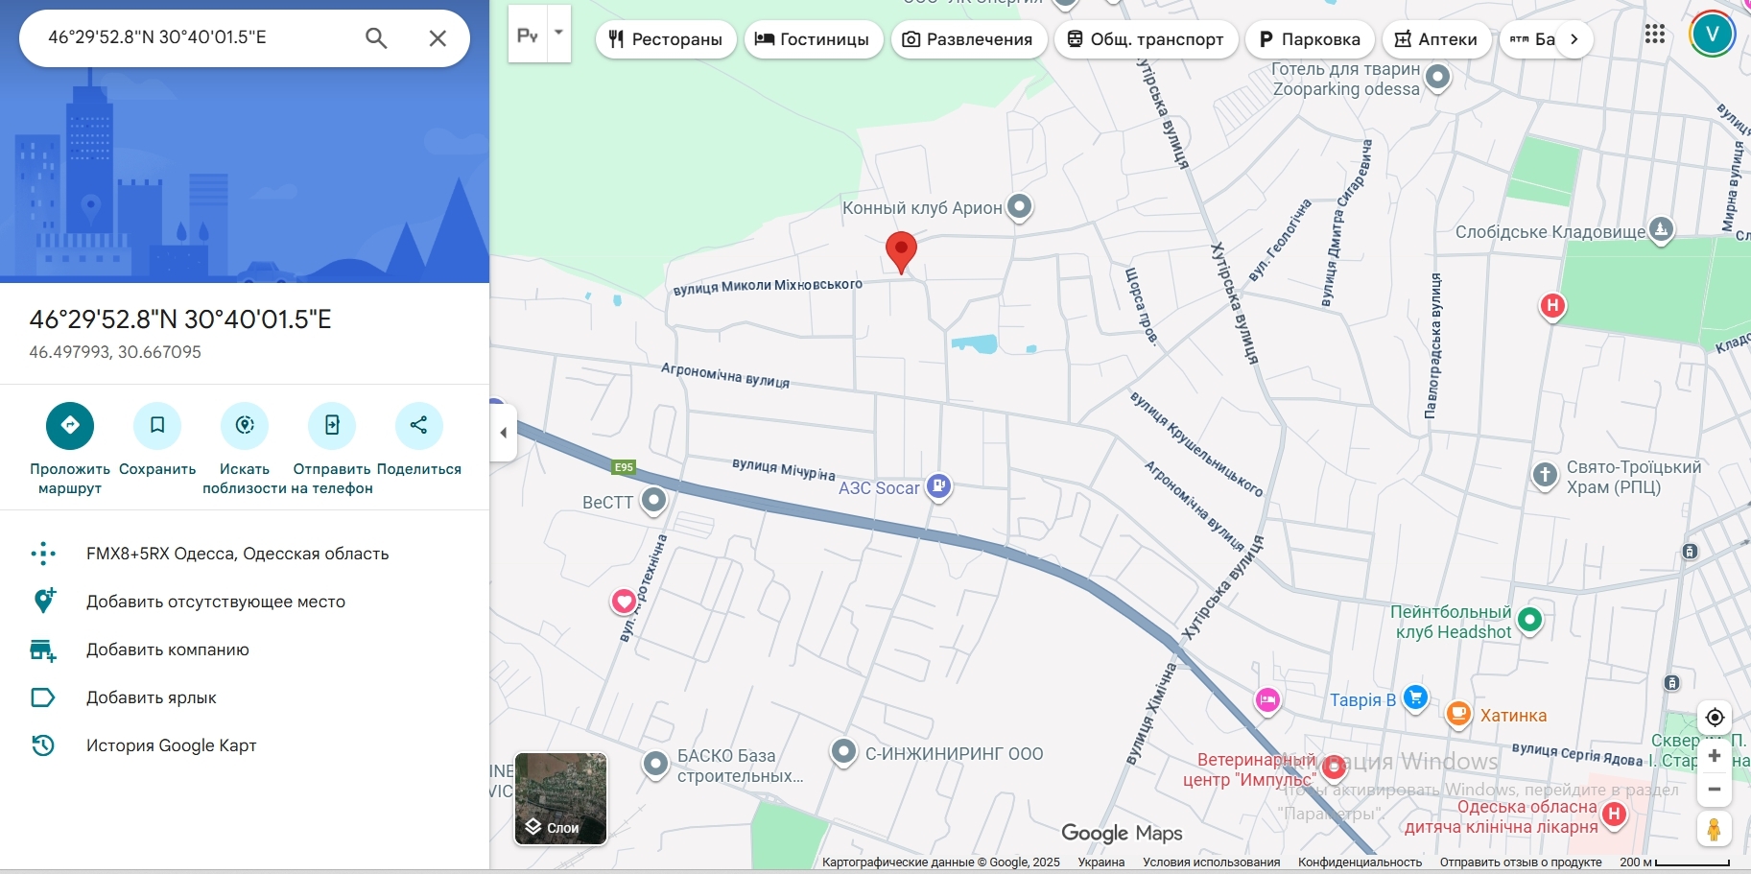Save this location with bookmark icon
This screenshot has height=874, width=1751.
157,425
